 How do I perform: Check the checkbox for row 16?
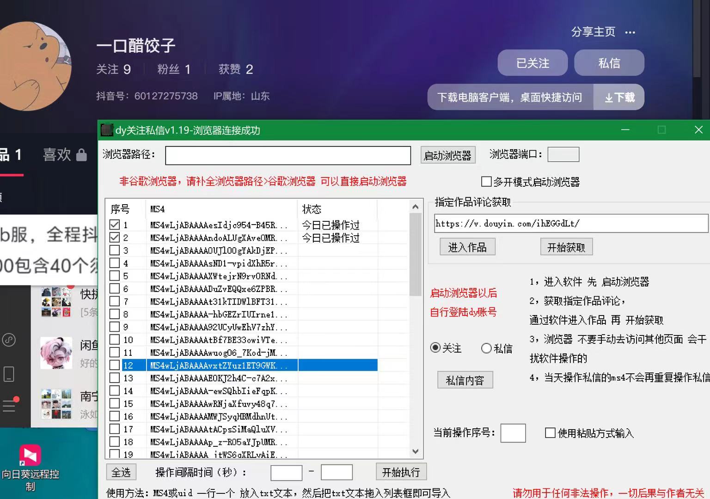click(114, 416)
